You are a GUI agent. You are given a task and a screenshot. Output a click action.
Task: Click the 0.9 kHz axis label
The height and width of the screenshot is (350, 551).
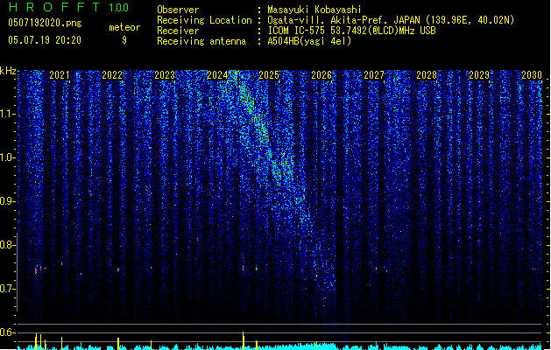[7, 201]
